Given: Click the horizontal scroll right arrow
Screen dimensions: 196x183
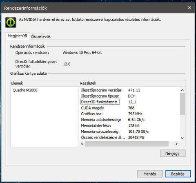Looking at the screenshot, I should 176,144.
